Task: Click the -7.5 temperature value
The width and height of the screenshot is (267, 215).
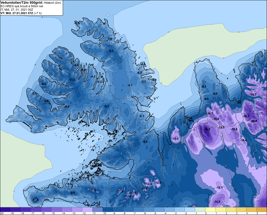Action: coord(34,93)
